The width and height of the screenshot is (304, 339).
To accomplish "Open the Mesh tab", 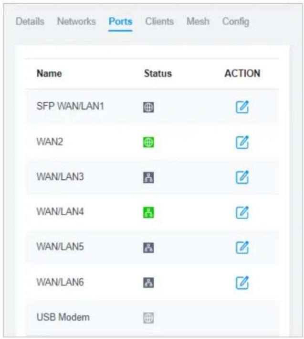I will pyautogui.click(x=198, y=22).
